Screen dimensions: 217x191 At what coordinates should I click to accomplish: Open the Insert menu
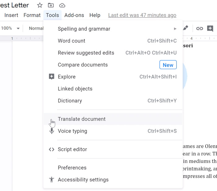[x=11, y=15]
